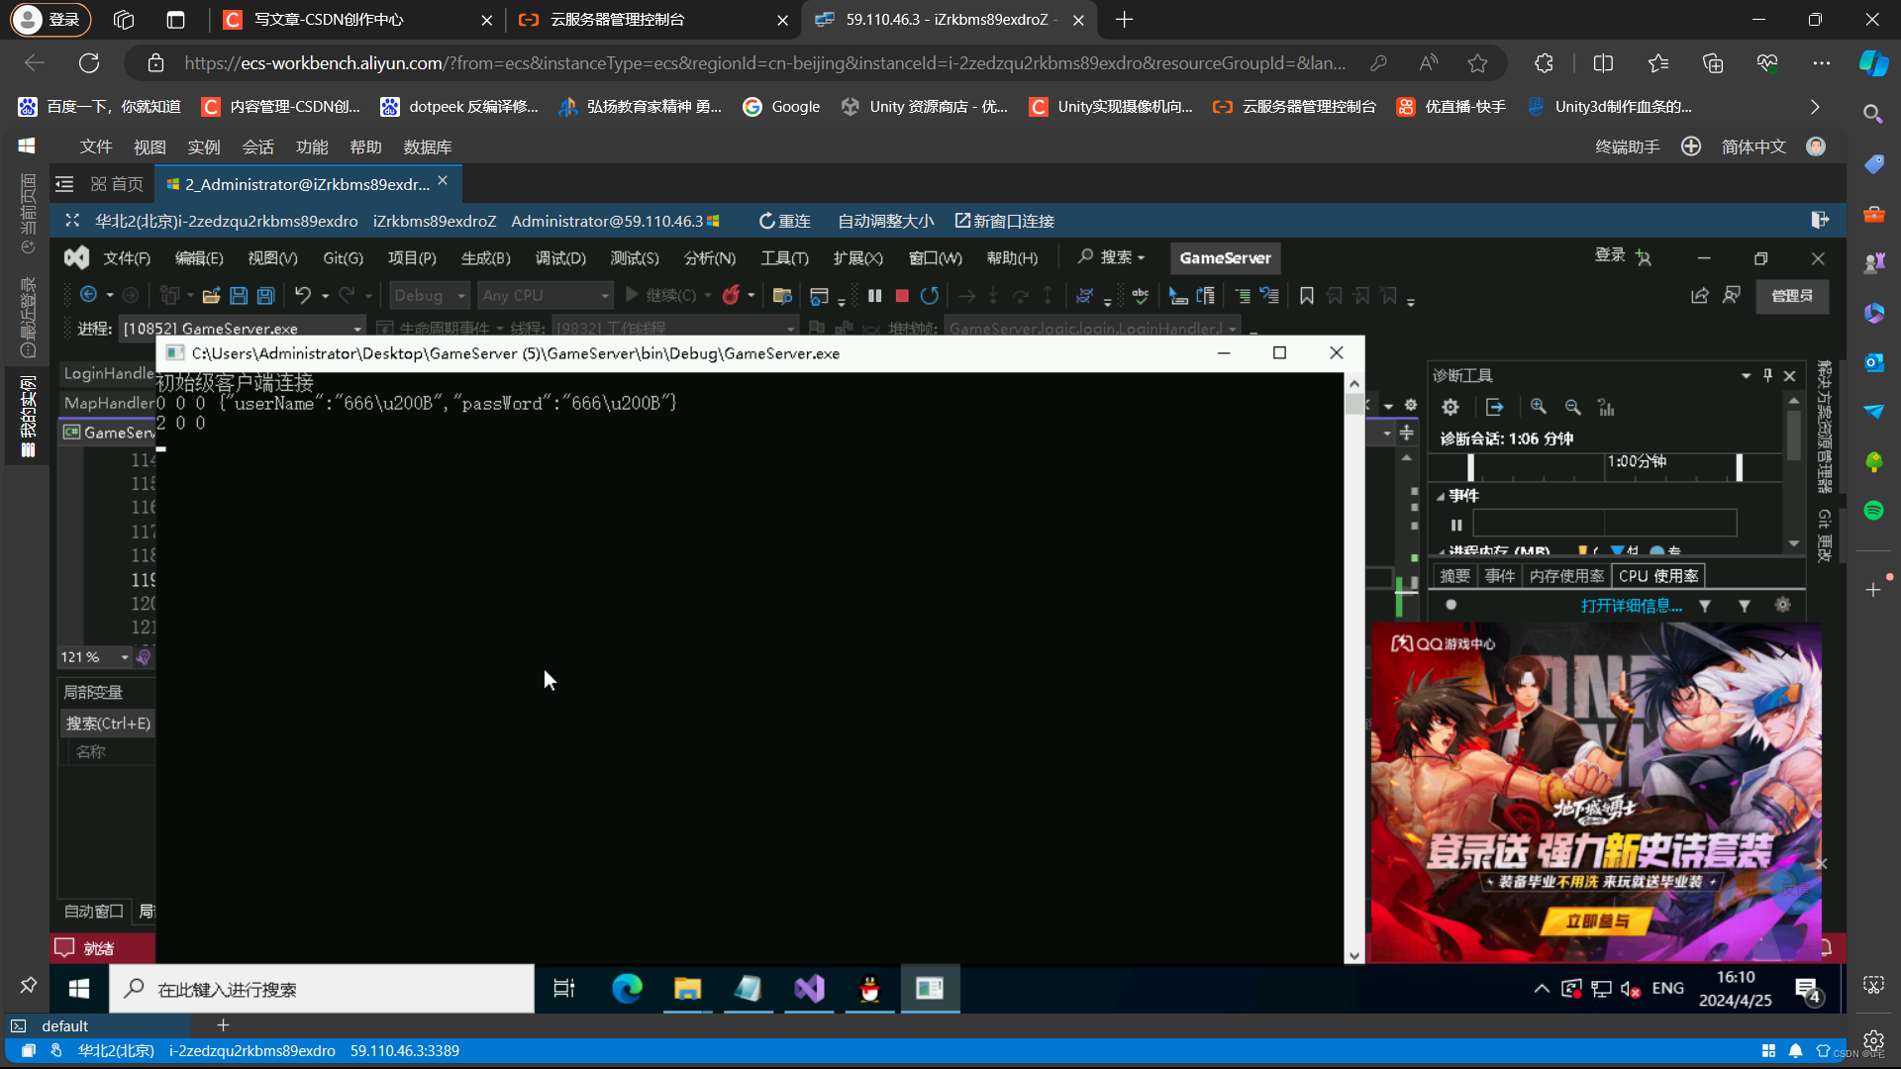
Task: Toggle the CPU profiling record button
Action: pos(1451,605)
